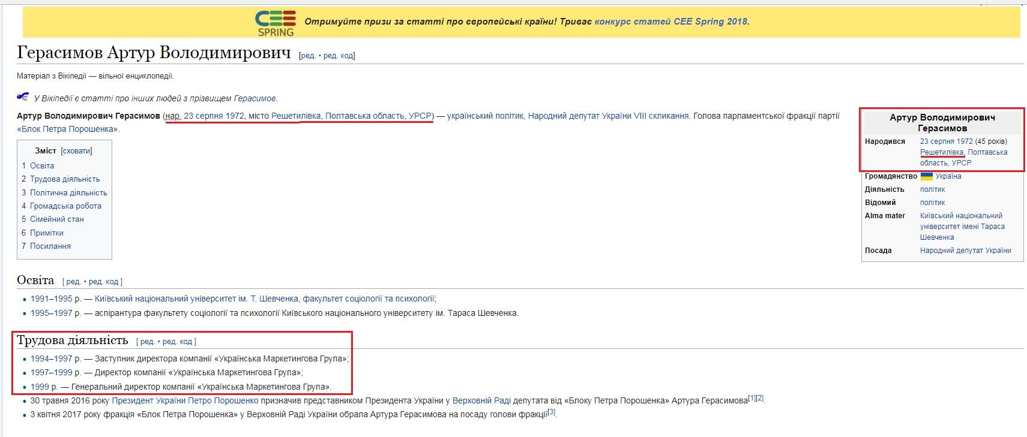Jump to «Примітки» from the contents box

46,233
